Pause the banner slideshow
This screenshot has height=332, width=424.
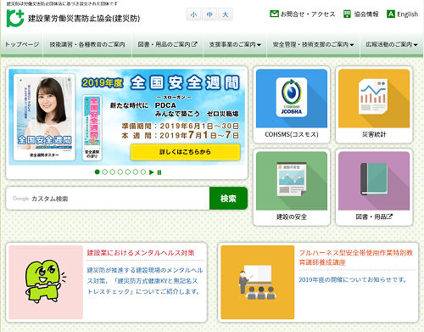coord(159,172)
